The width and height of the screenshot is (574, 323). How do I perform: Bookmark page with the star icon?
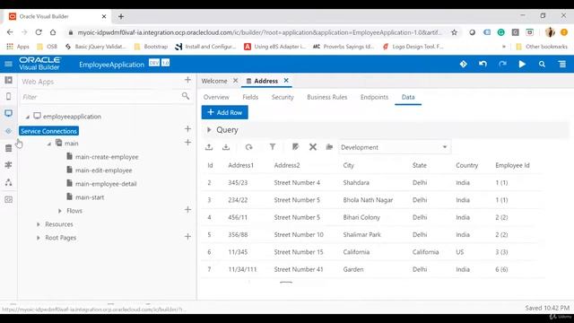(x=455, y=32)
